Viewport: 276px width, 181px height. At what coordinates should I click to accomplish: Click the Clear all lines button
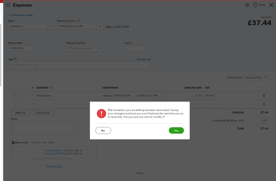tap(43, 113)
